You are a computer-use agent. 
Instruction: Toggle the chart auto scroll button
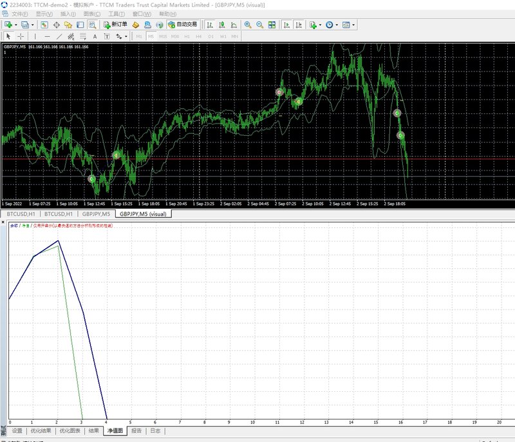coord(286,24)
